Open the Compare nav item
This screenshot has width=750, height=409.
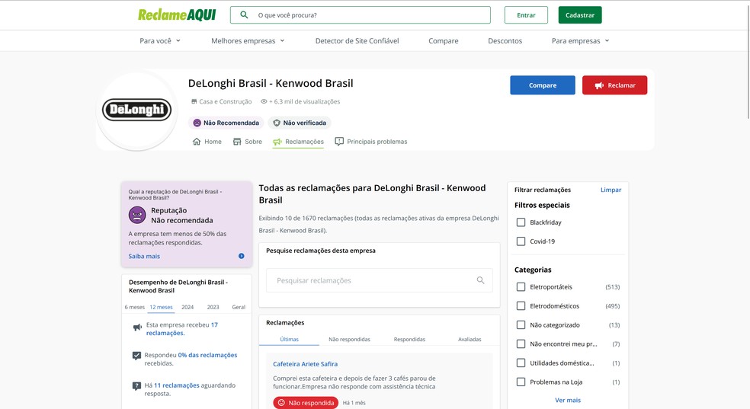coord(444,40)
